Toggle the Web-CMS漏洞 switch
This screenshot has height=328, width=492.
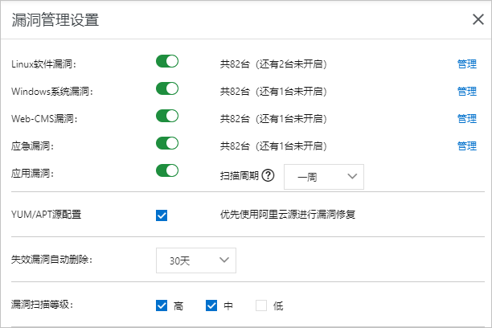click(167, 116)
